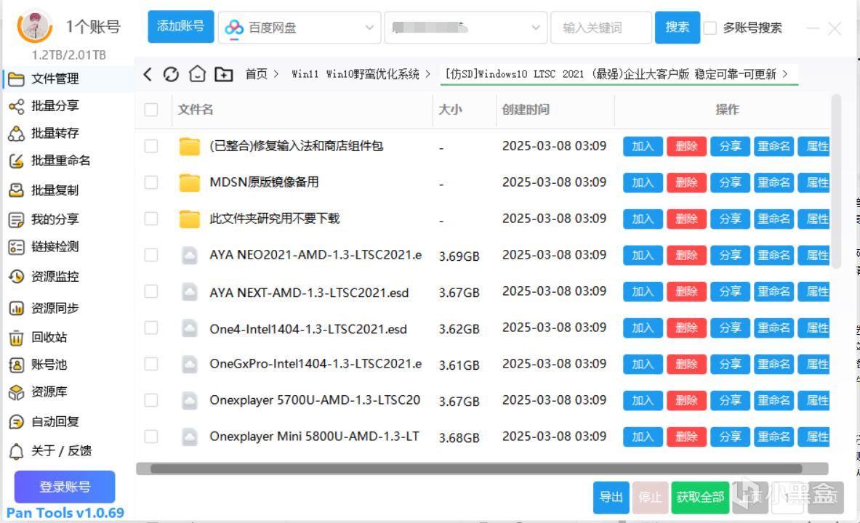The height and width of the screenshot is (523, 860).
Task: Check the box for AYA NEO2021-AMD-1.3-LTSC2021
Action: (151, 255)
